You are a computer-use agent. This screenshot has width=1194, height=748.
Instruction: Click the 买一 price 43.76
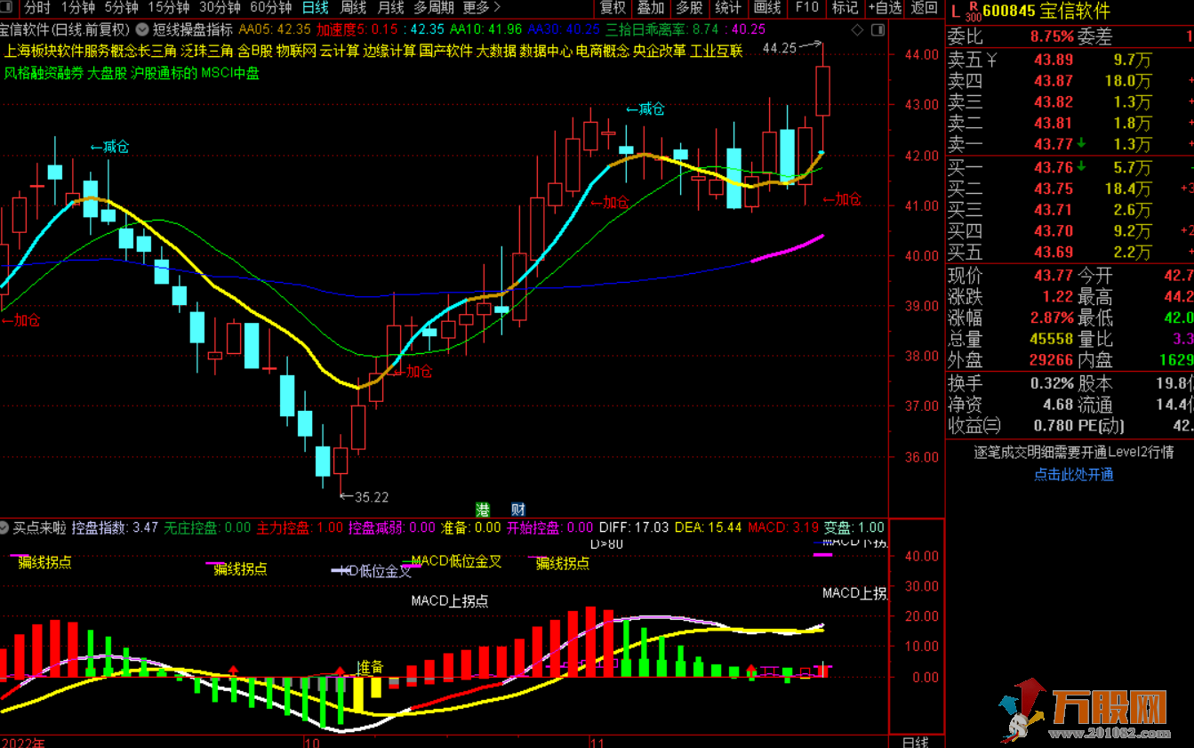(1054, 167)
